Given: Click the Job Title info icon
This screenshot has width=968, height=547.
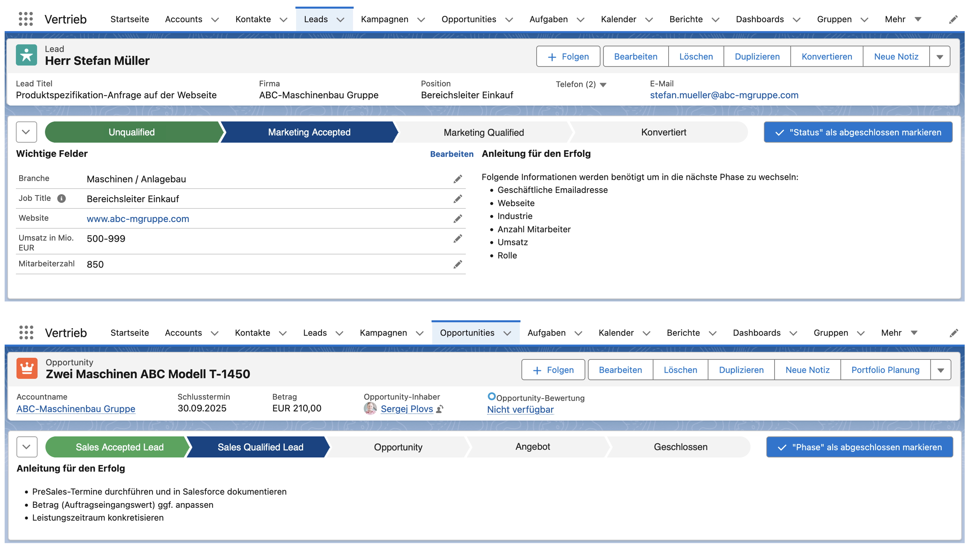Looking at the screenshot, I should (x=62, y=198).
